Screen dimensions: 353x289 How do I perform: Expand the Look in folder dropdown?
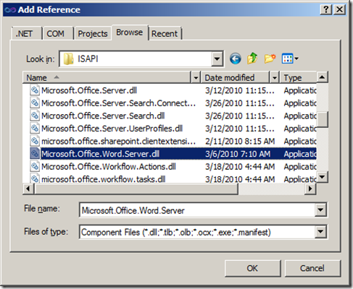[x=217, y=59]
